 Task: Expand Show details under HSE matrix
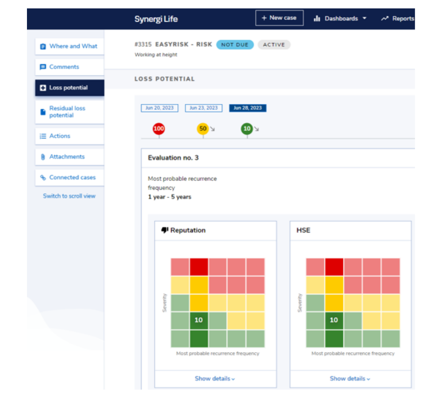click(x=350, y=379)
